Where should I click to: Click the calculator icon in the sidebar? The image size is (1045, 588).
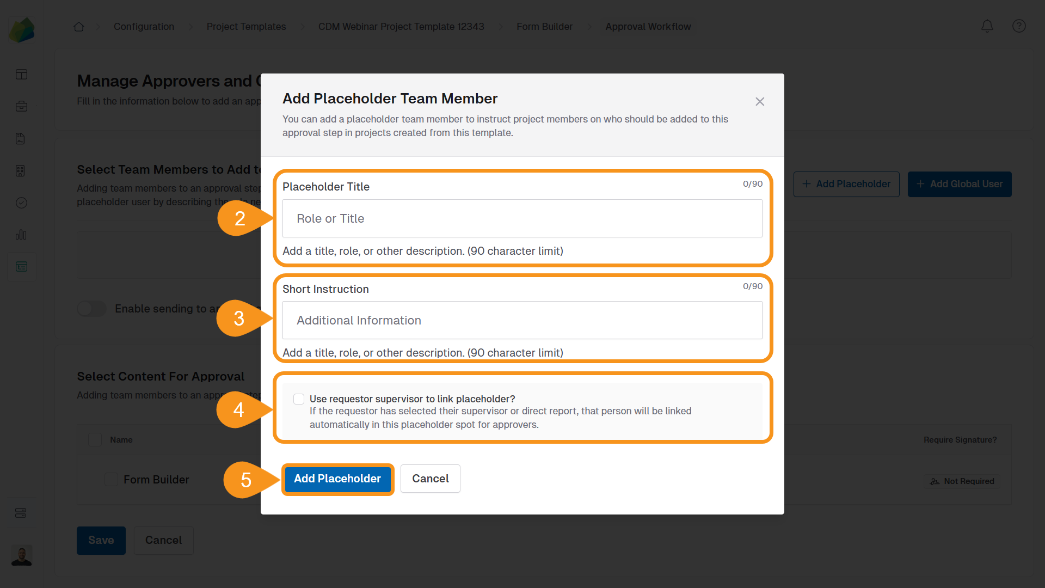pos(21,170)
